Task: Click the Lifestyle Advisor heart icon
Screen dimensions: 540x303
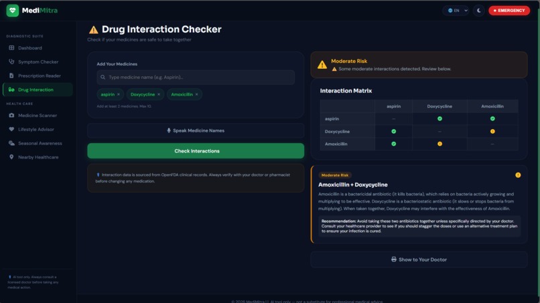Action: pos(11,129)
